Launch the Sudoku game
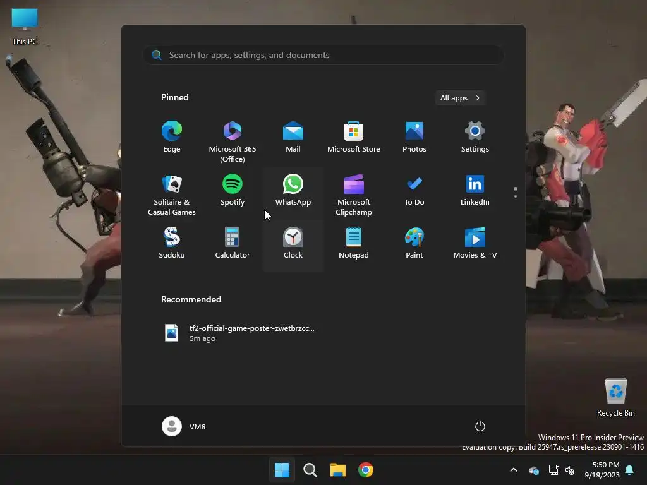This screenshot has width=647, height=485. point(172,243)
